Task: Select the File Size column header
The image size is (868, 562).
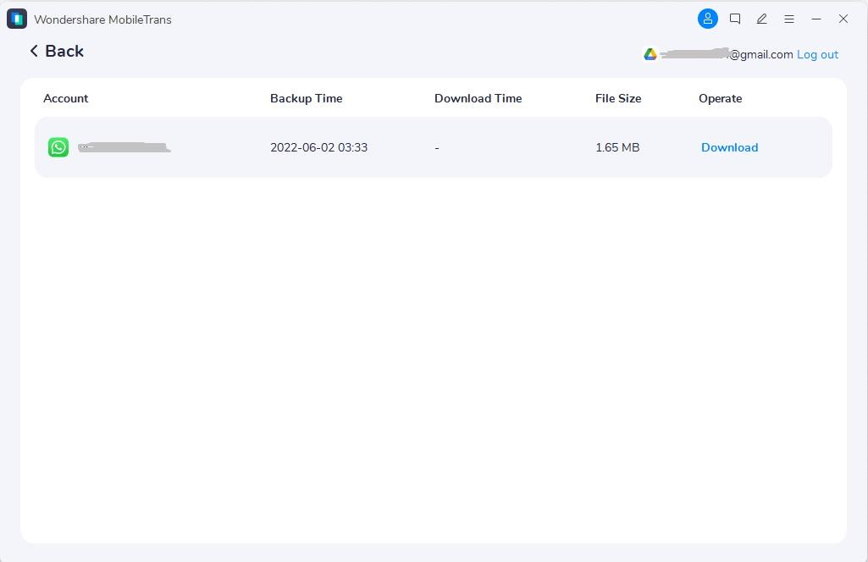Action: coord(617,98)
